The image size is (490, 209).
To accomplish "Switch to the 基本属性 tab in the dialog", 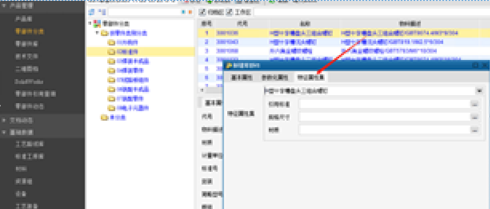I will 242,78.
